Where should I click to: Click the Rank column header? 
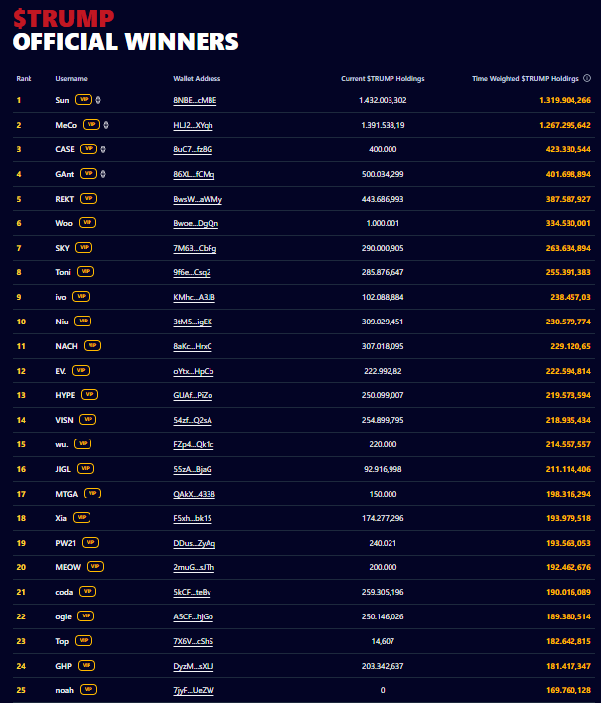pos(24,78)
